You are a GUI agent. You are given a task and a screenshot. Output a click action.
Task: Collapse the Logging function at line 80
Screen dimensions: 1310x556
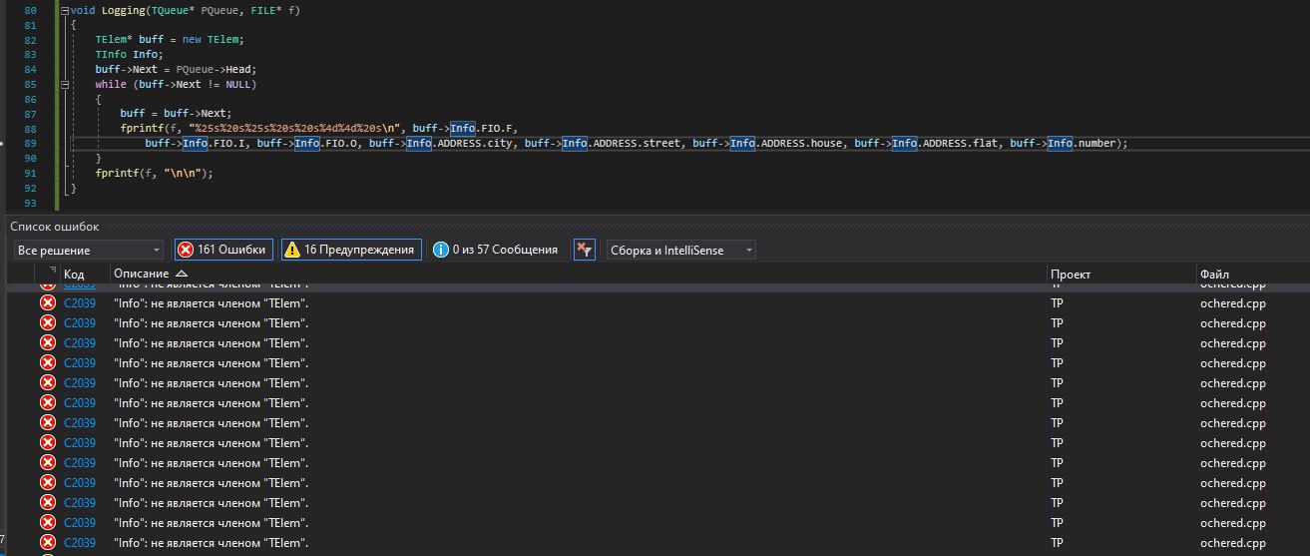pyautogui.click(x=63, y=10)
